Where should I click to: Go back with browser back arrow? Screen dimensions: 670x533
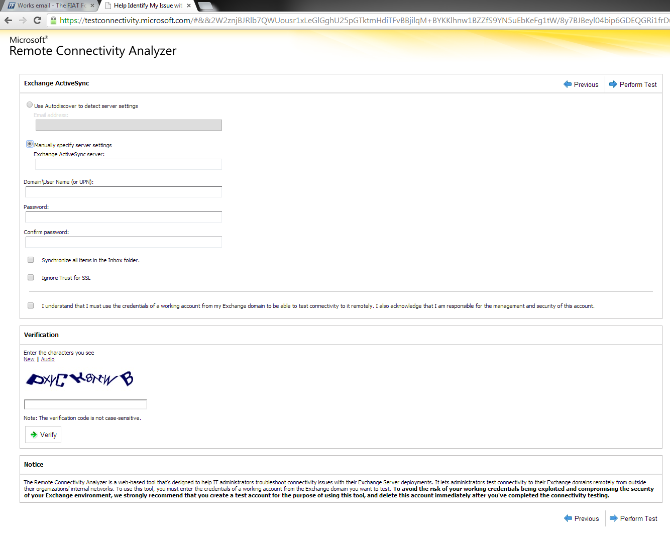(x=8, y=20)
